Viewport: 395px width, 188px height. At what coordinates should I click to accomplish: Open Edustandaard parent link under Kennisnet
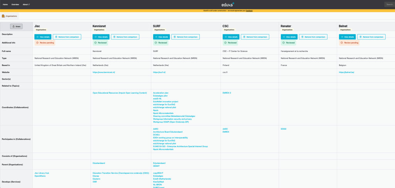[99, 163]
